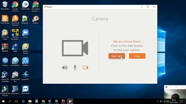Open the VideoScribe desktop shortcut
This screenshot has width=186, height=104.
[x=25, y=5]
